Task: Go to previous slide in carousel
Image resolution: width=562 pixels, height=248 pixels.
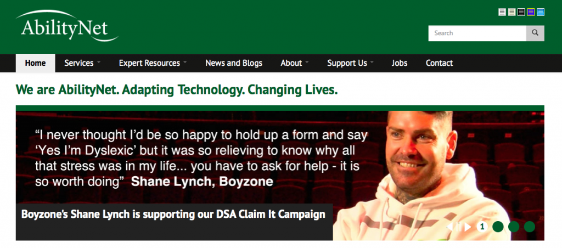Action: tap(449, 227)
